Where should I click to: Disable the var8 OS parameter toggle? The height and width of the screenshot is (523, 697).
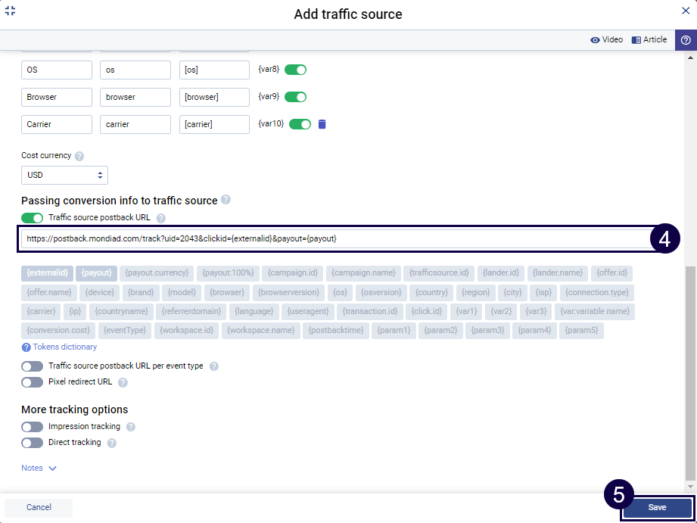[295, 70]
